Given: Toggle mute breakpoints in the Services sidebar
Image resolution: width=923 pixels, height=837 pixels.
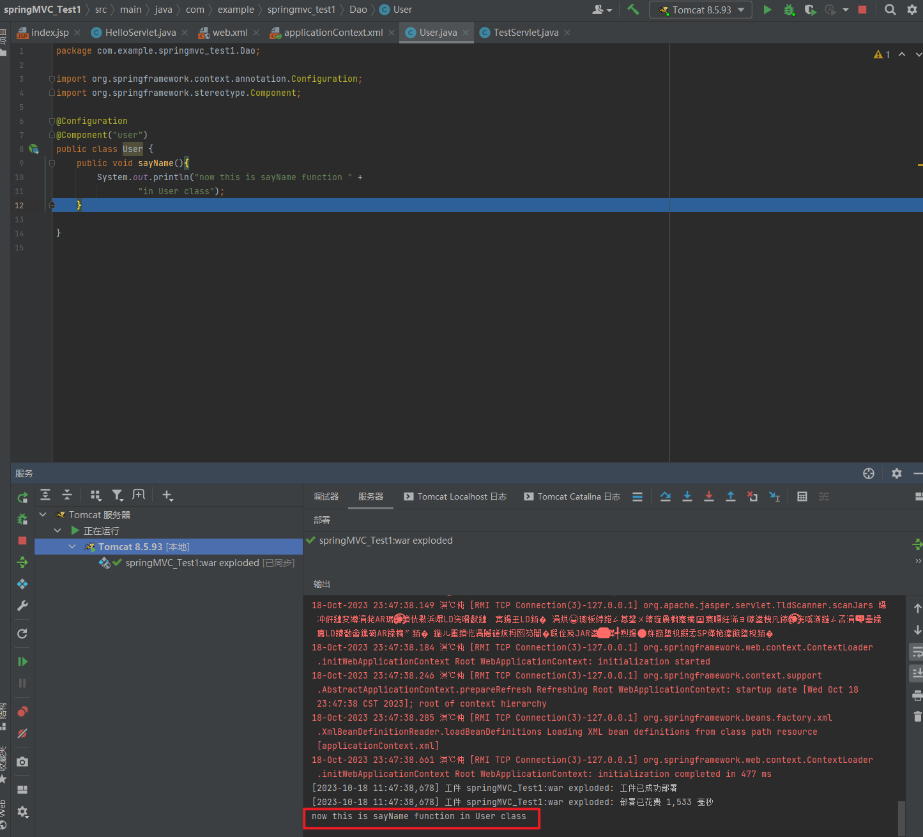Looking at the screenshot, I should [x=22, y=733].
